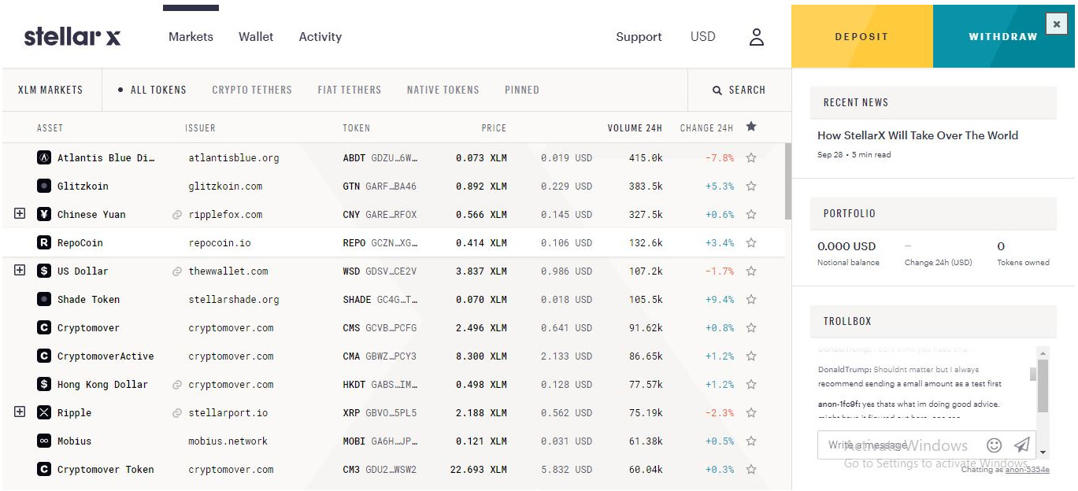This screenshot has width=1078, height=491.
Task: Click the link icon beside thewwallet.com
Action: point(177,271)
